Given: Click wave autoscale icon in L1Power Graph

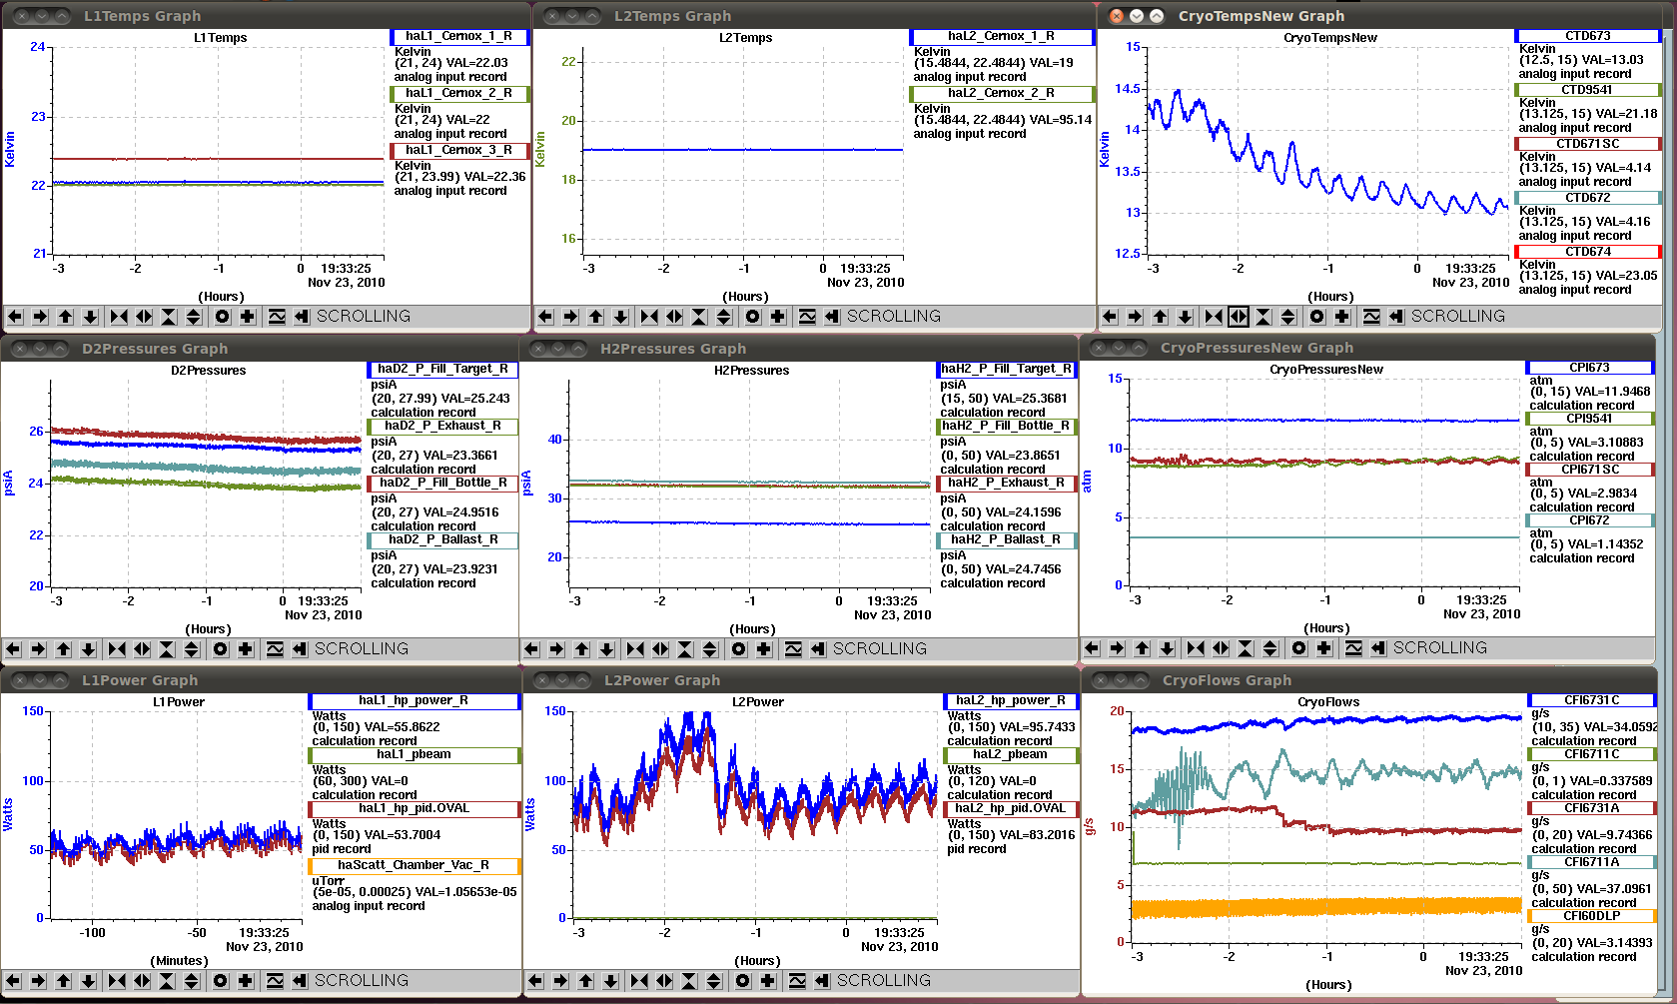Looking at the screenshot, I should click(275, 981).
